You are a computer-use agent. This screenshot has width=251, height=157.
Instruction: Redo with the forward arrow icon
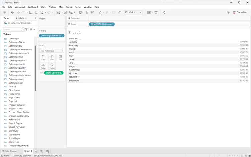pos(18,12)
